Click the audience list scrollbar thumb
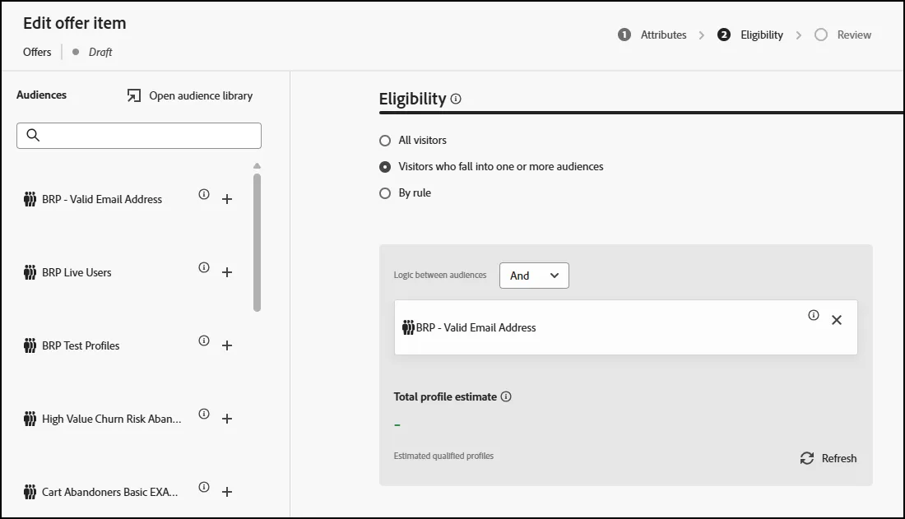Screen dimensions: 905x519 [x=257, y=243]
